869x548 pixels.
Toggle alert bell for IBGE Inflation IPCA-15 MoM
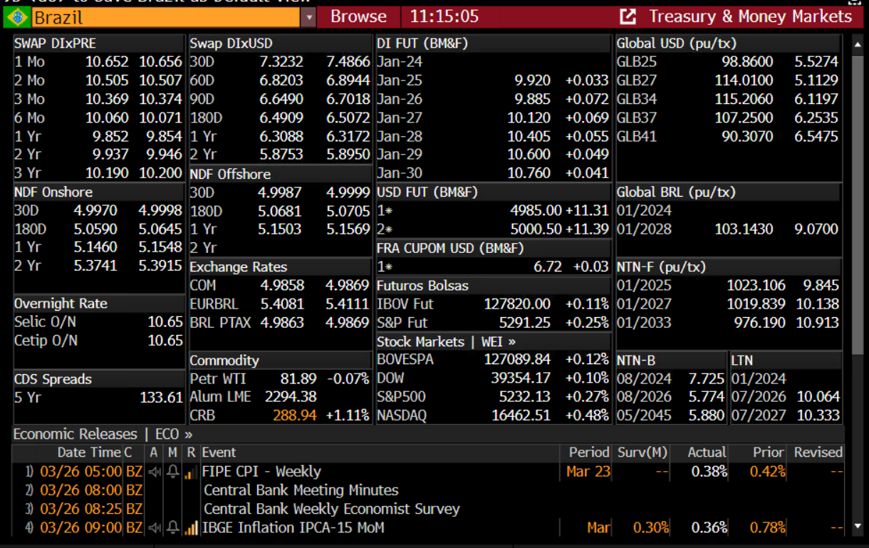pyautogui.click(x=172, y=528)
